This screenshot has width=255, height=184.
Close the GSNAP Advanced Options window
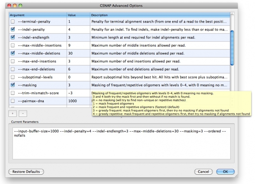point(9,5)
